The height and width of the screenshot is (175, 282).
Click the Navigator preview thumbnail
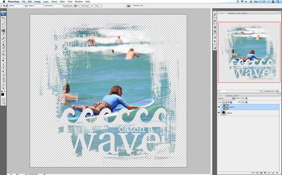[249, 52]
